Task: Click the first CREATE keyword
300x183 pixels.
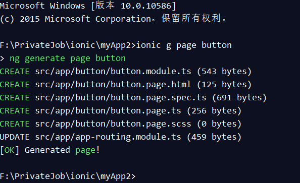Action: [x=15, y=72]
